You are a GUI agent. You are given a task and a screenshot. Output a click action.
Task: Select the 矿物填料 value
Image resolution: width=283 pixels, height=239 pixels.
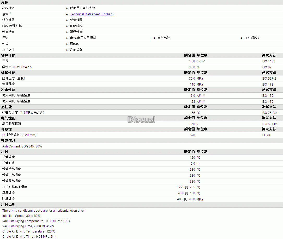(x=76, y=26)
